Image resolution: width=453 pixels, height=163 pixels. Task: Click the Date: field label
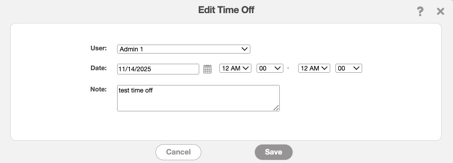click(98, 68)
